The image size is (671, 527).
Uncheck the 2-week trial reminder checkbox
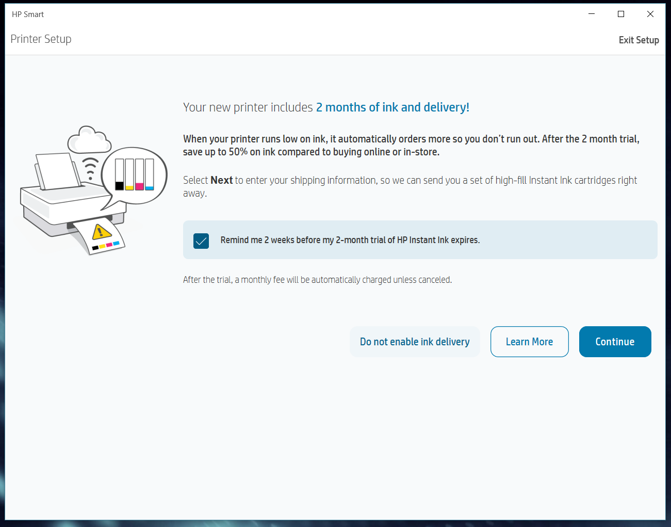pyautogui.click(x=201, y=241)
